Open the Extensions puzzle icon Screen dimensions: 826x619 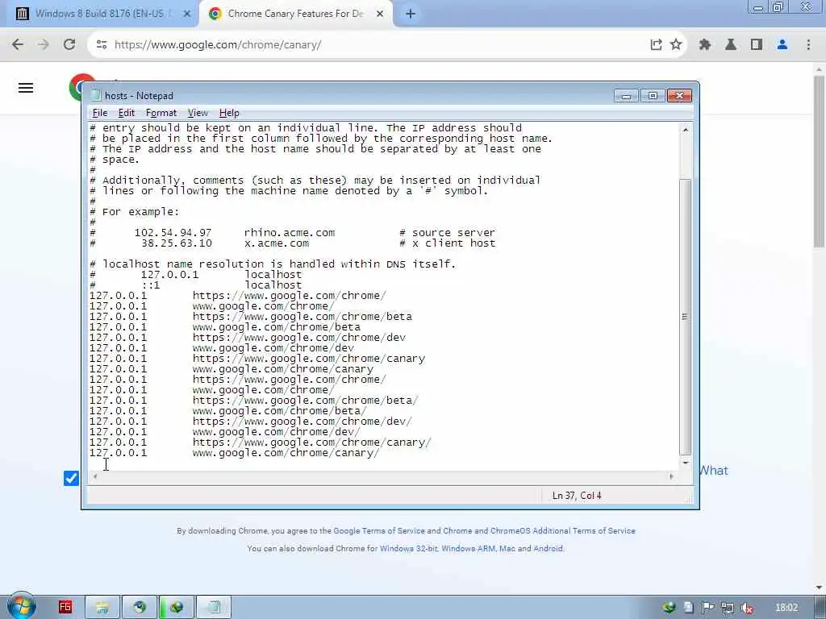tap(705, 45)
